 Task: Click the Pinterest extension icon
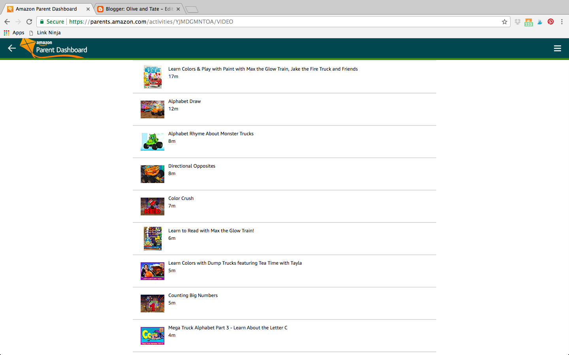point(551,22)
